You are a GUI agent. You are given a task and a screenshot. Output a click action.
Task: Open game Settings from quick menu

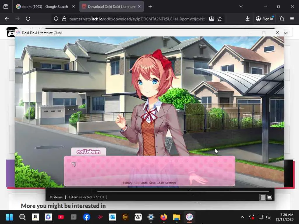tap(171, 183)
